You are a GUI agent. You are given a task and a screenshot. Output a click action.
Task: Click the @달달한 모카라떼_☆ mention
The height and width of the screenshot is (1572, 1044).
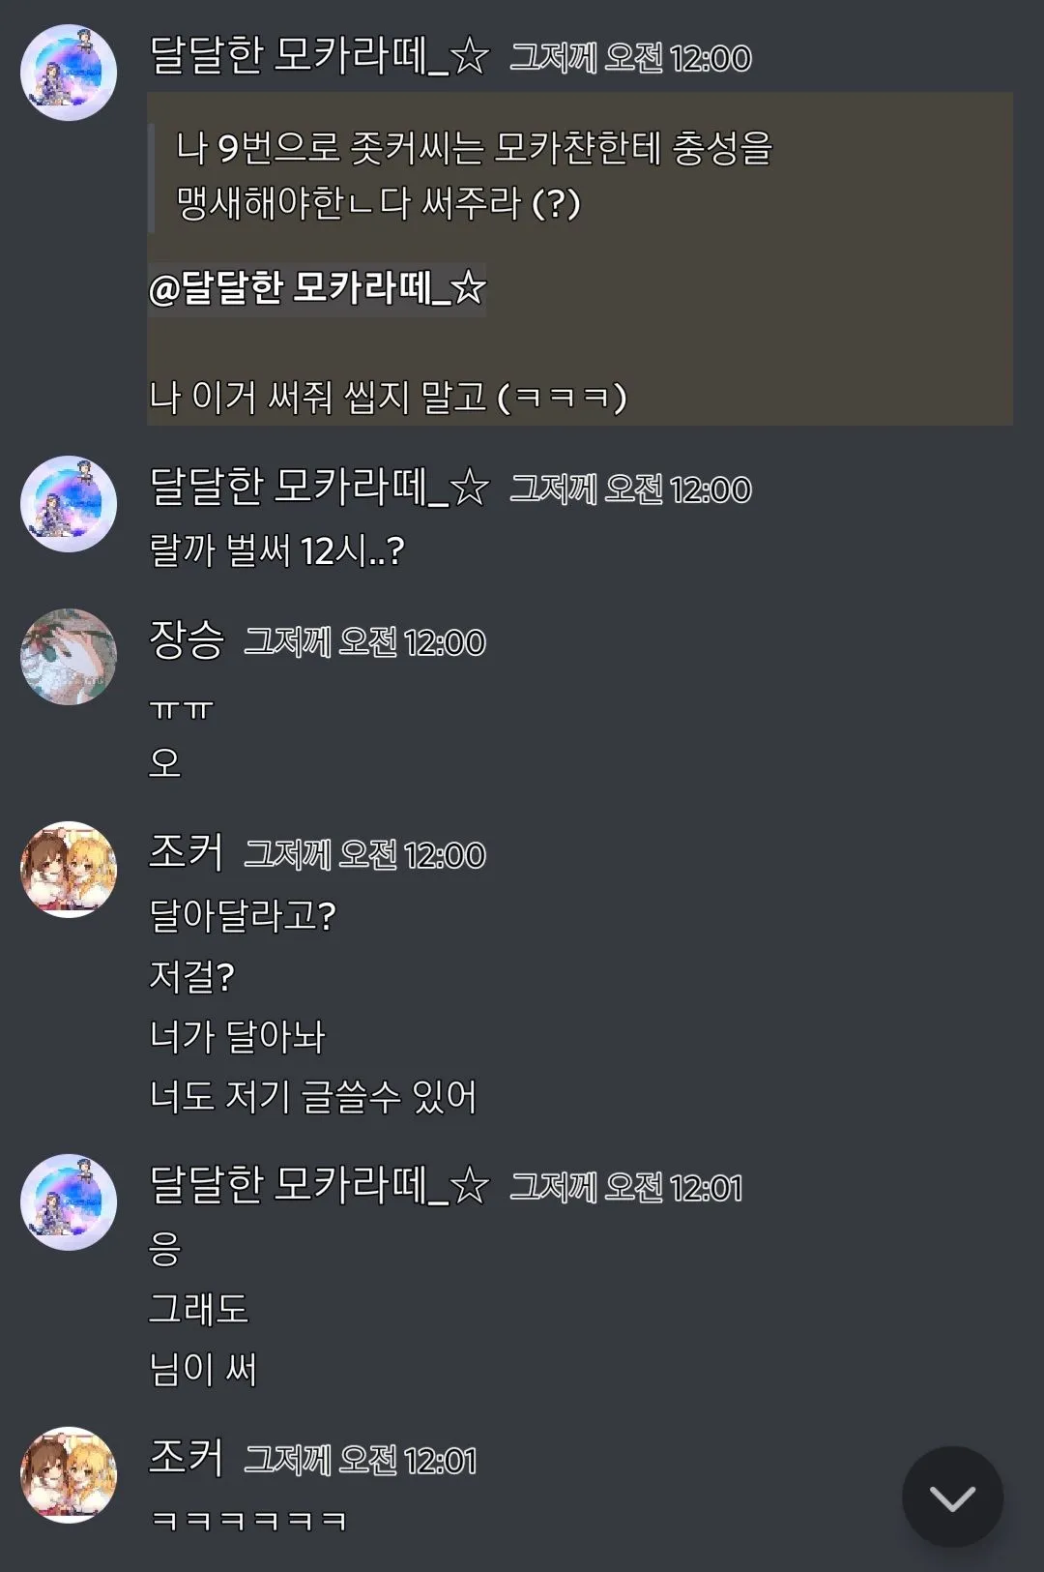pyautogui.click(x=317, y=287)
